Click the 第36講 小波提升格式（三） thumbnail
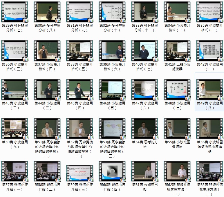The width and height of the screenshot is (224, 197). tap(15, 50)
